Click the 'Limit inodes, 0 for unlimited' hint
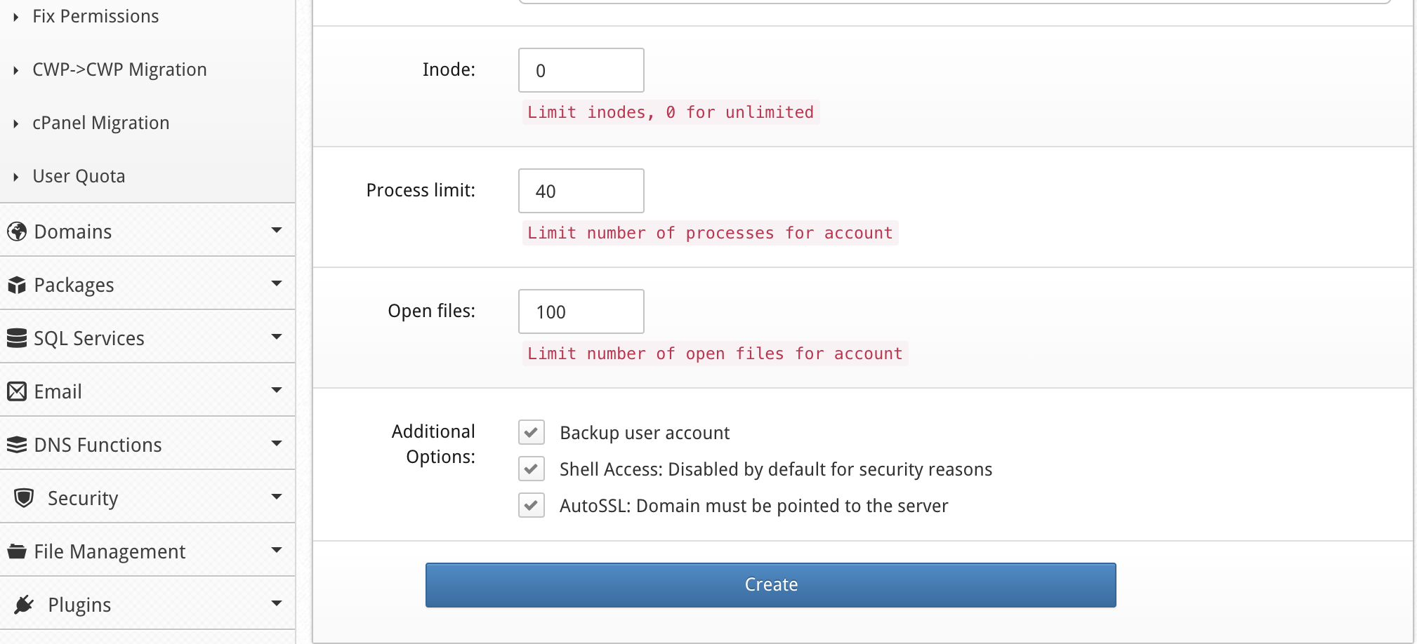The height and width of the screenshot is (644, 1417). pos(671,112)
